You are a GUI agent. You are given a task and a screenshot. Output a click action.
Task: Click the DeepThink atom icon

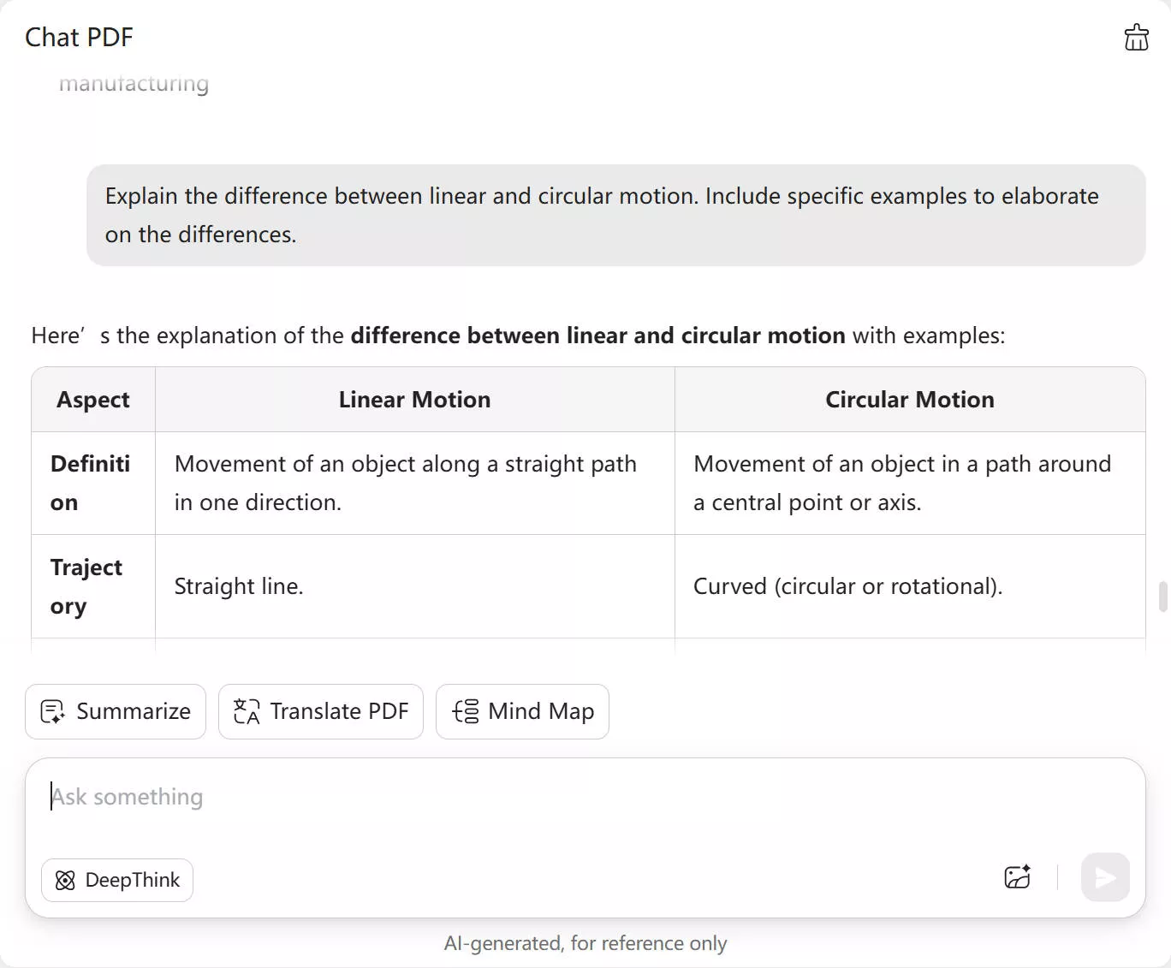tap(64, 880)
